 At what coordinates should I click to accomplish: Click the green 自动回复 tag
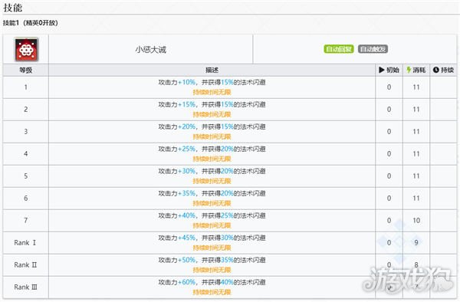point(339,49)
